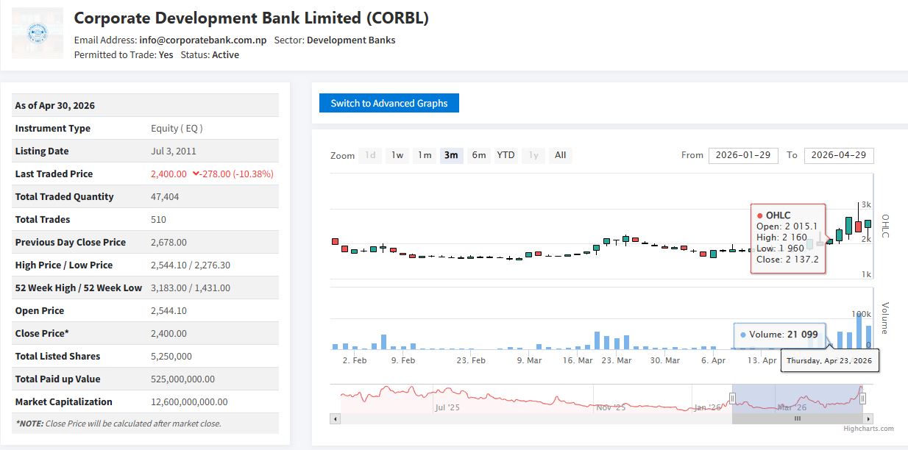This screenshot has width=908, height=450.
Task: Click the first red candlestick on the chart
Action: (335, 241)
